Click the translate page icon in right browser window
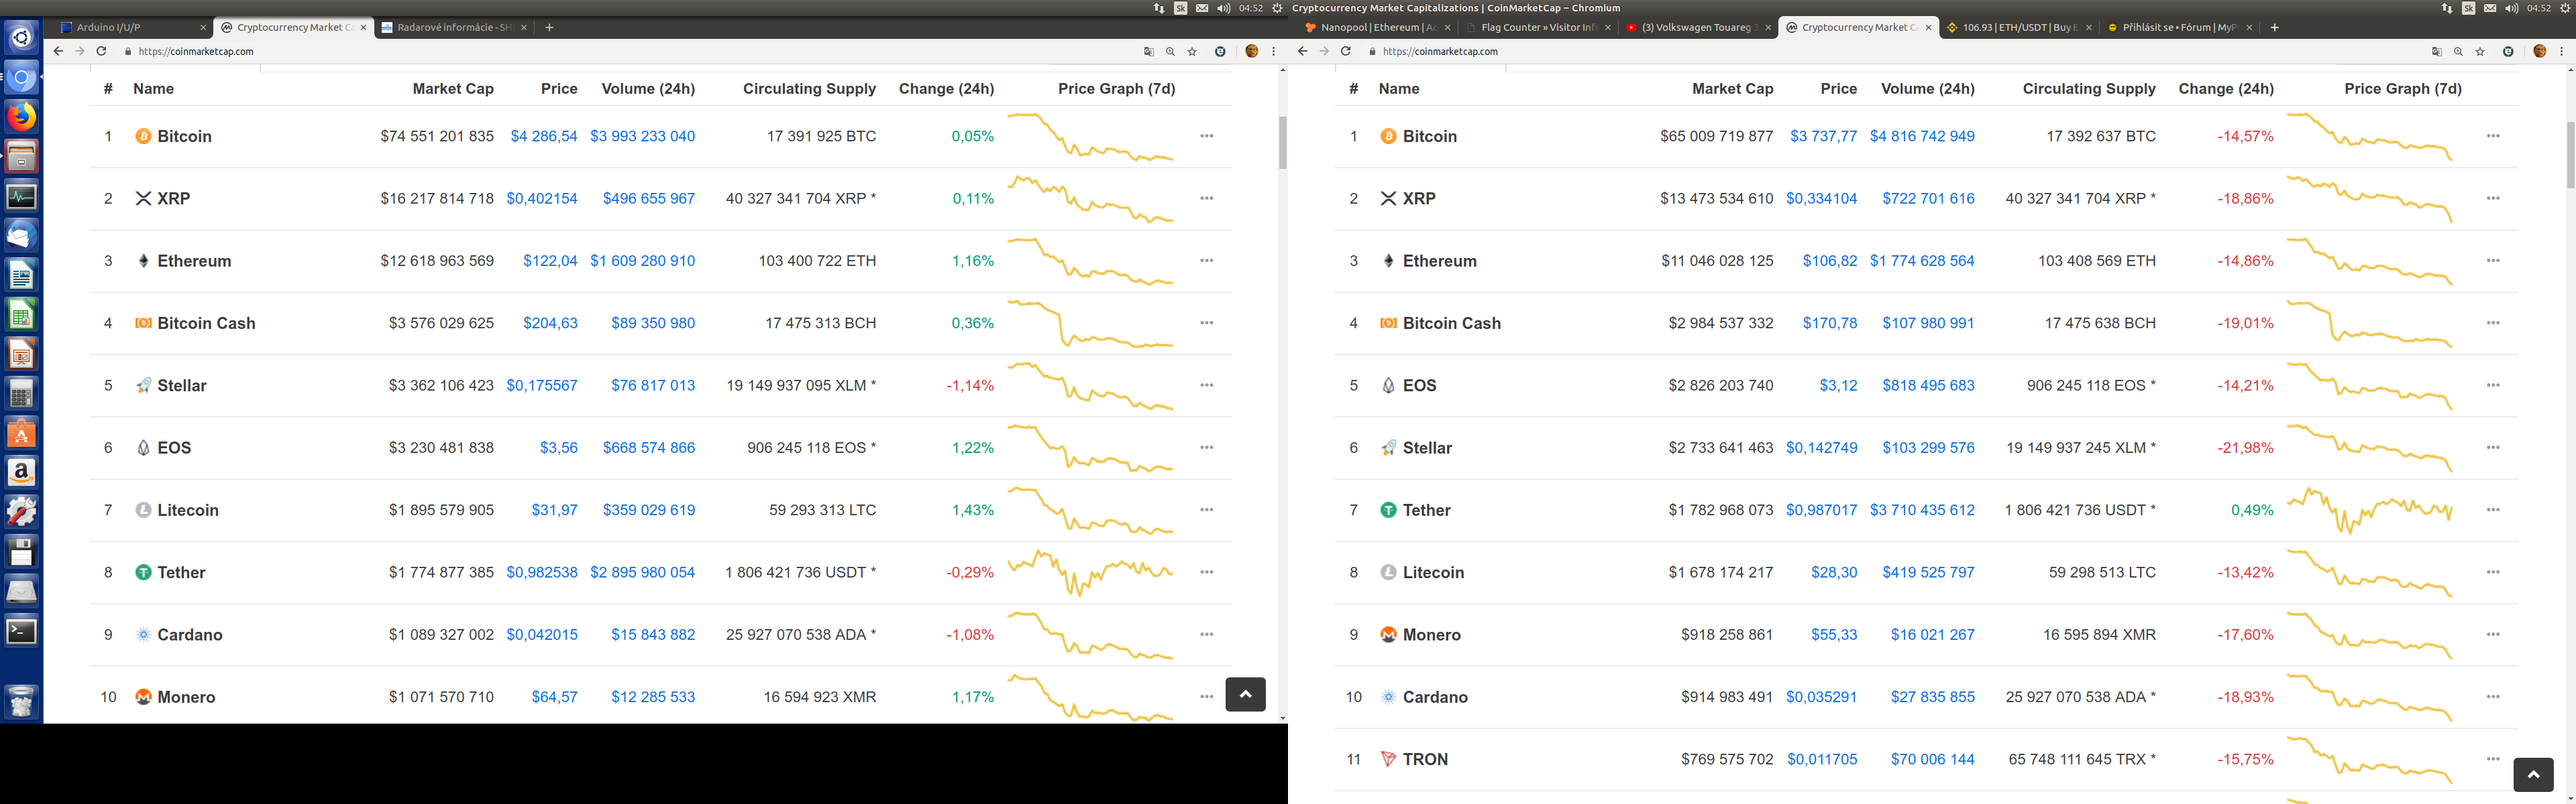 coord(2436,52)
